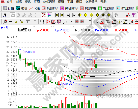Open the K线 chart view
138x109 pixels.
pyautogui.click(x=35, y=8)
